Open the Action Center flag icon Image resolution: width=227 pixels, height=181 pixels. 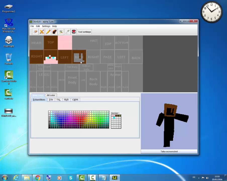203,178
